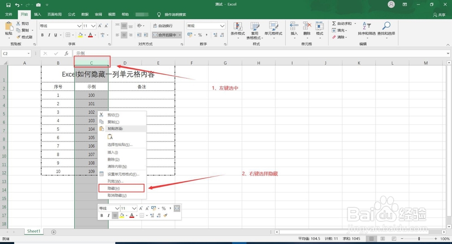Switch to the Formulas (公式) ribbon tab
This screenshot has height=244, width=452.
click(71, 14)
